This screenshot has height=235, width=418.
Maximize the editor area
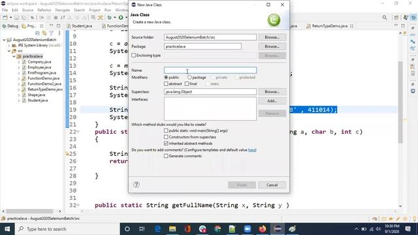(403, 25)
